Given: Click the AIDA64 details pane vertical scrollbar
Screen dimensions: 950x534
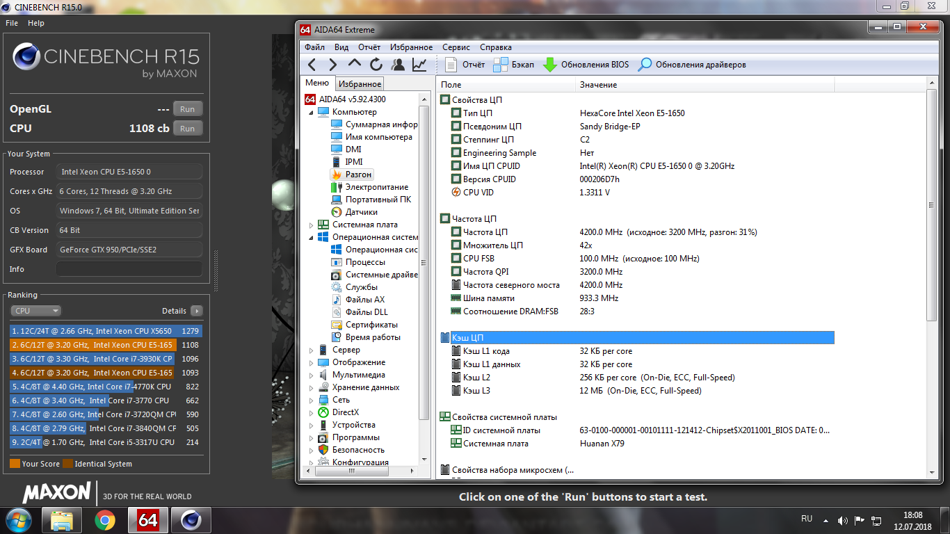Looking at the screenshot, I should pyautogui.click(x=932, y=204).
